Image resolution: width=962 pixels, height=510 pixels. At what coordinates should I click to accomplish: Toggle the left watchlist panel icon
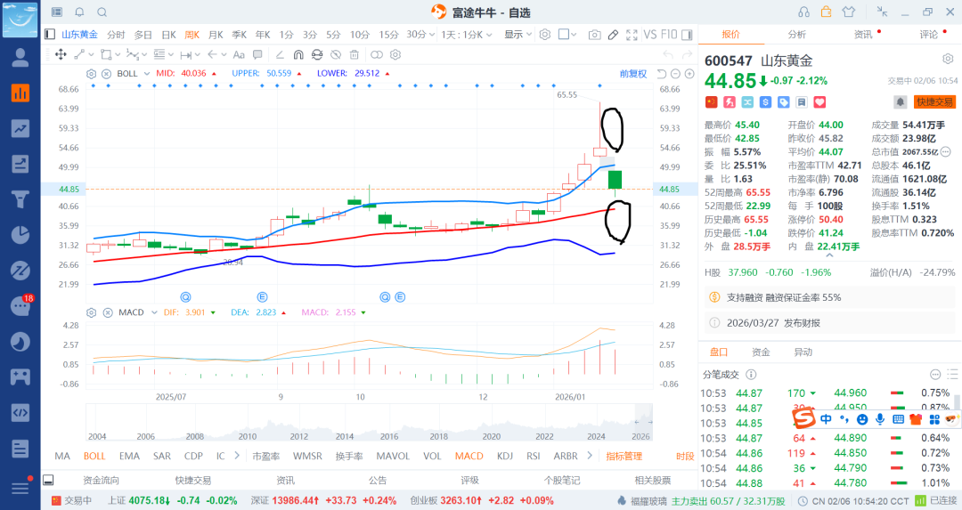click(50, 35)
